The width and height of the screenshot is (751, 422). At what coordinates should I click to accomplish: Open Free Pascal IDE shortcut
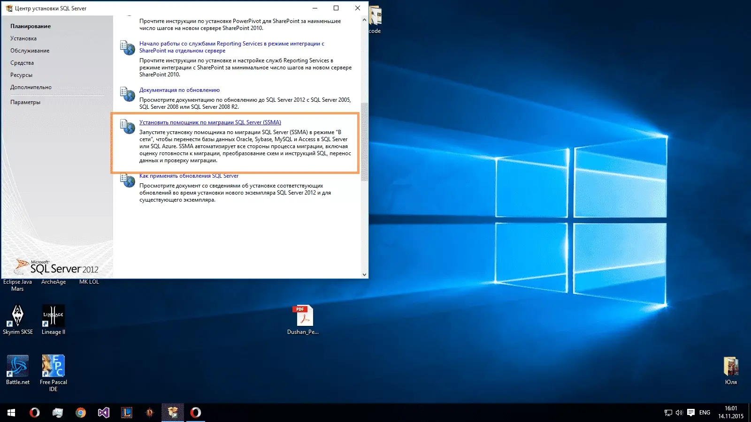pyautogui.click(x=54, y=373)
